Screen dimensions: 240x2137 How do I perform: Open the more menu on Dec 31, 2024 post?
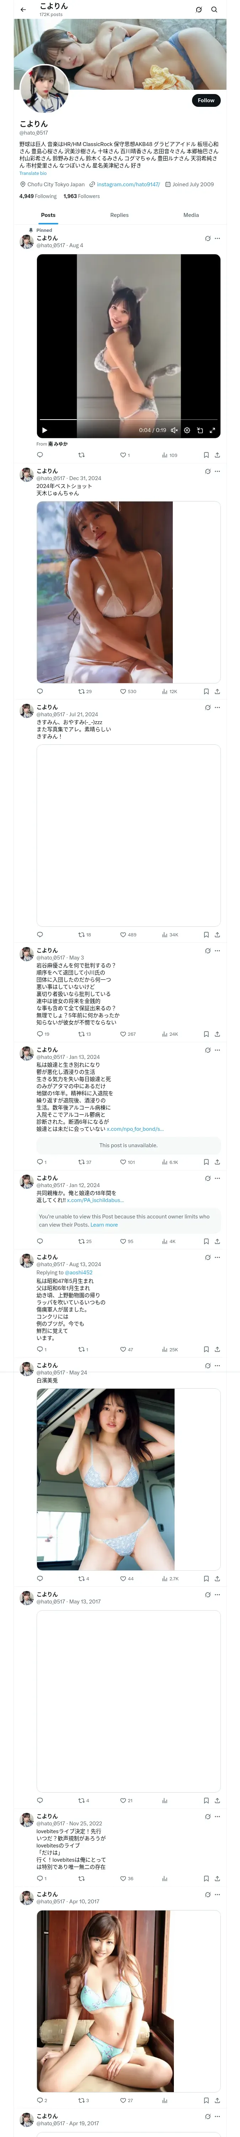click(x=217, y=471)
